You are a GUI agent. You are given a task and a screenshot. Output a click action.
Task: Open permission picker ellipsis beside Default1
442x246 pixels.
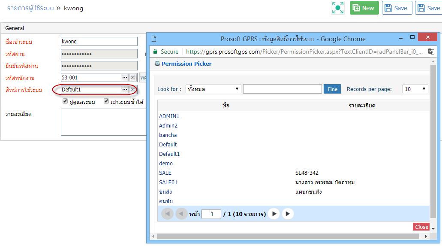tap(125, 90)
